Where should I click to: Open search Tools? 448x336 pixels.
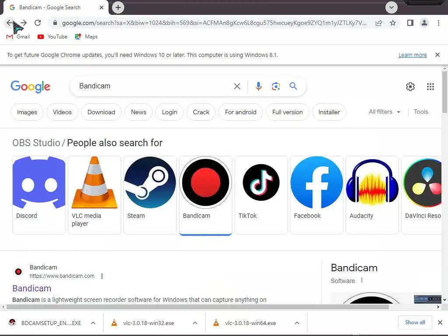pyautogui.click(x=421, y=112)
